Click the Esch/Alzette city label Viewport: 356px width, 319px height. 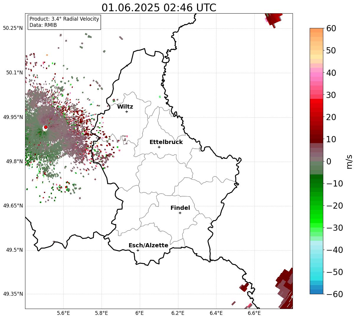(x=148, y=246)
